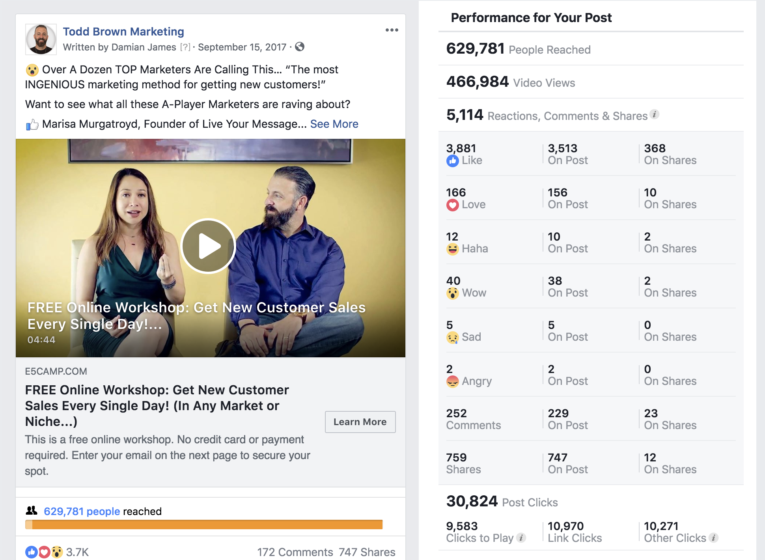Click the Wow emoji icon in panel
The height and width of the screenshot is (560, 765).
(x=452, y=293)
